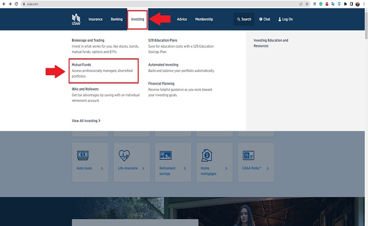Click the Search button

[x=244, y=19]
